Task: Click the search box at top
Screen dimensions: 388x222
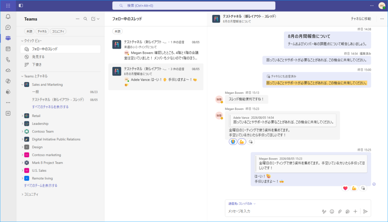Action: [x=194, y=5]
